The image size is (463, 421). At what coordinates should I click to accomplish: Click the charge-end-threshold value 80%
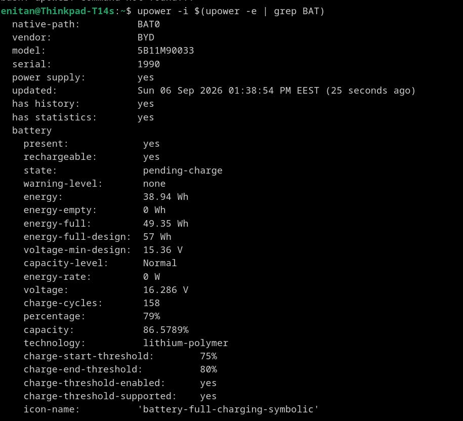[208, 369]
